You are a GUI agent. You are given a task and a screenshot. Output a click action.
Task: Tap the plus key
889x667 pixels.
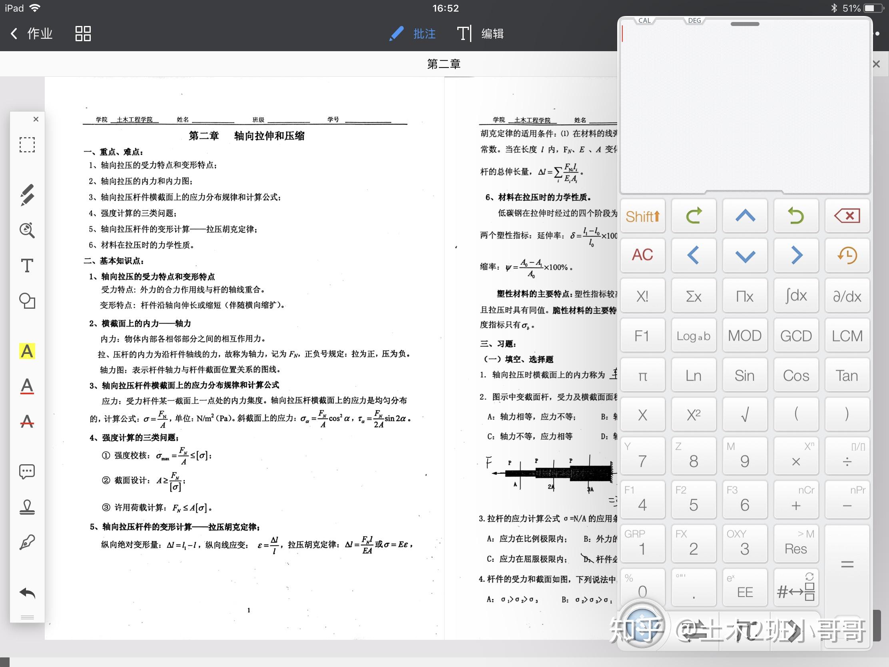click(x=796, y=500)
